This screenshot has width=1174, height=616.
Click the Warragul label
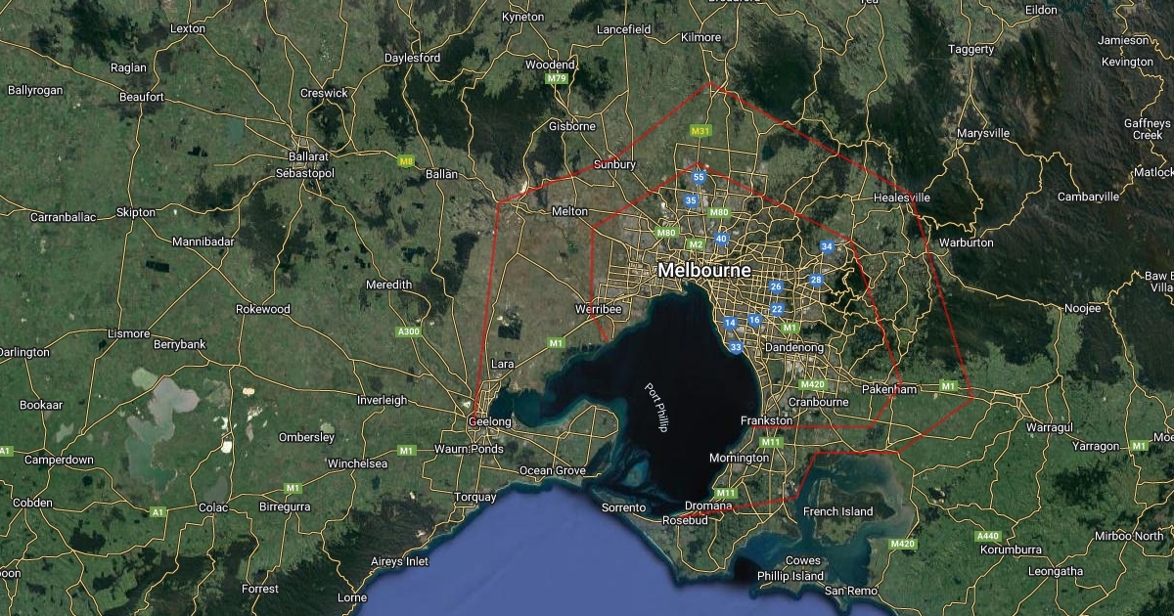coord(1050,428)
